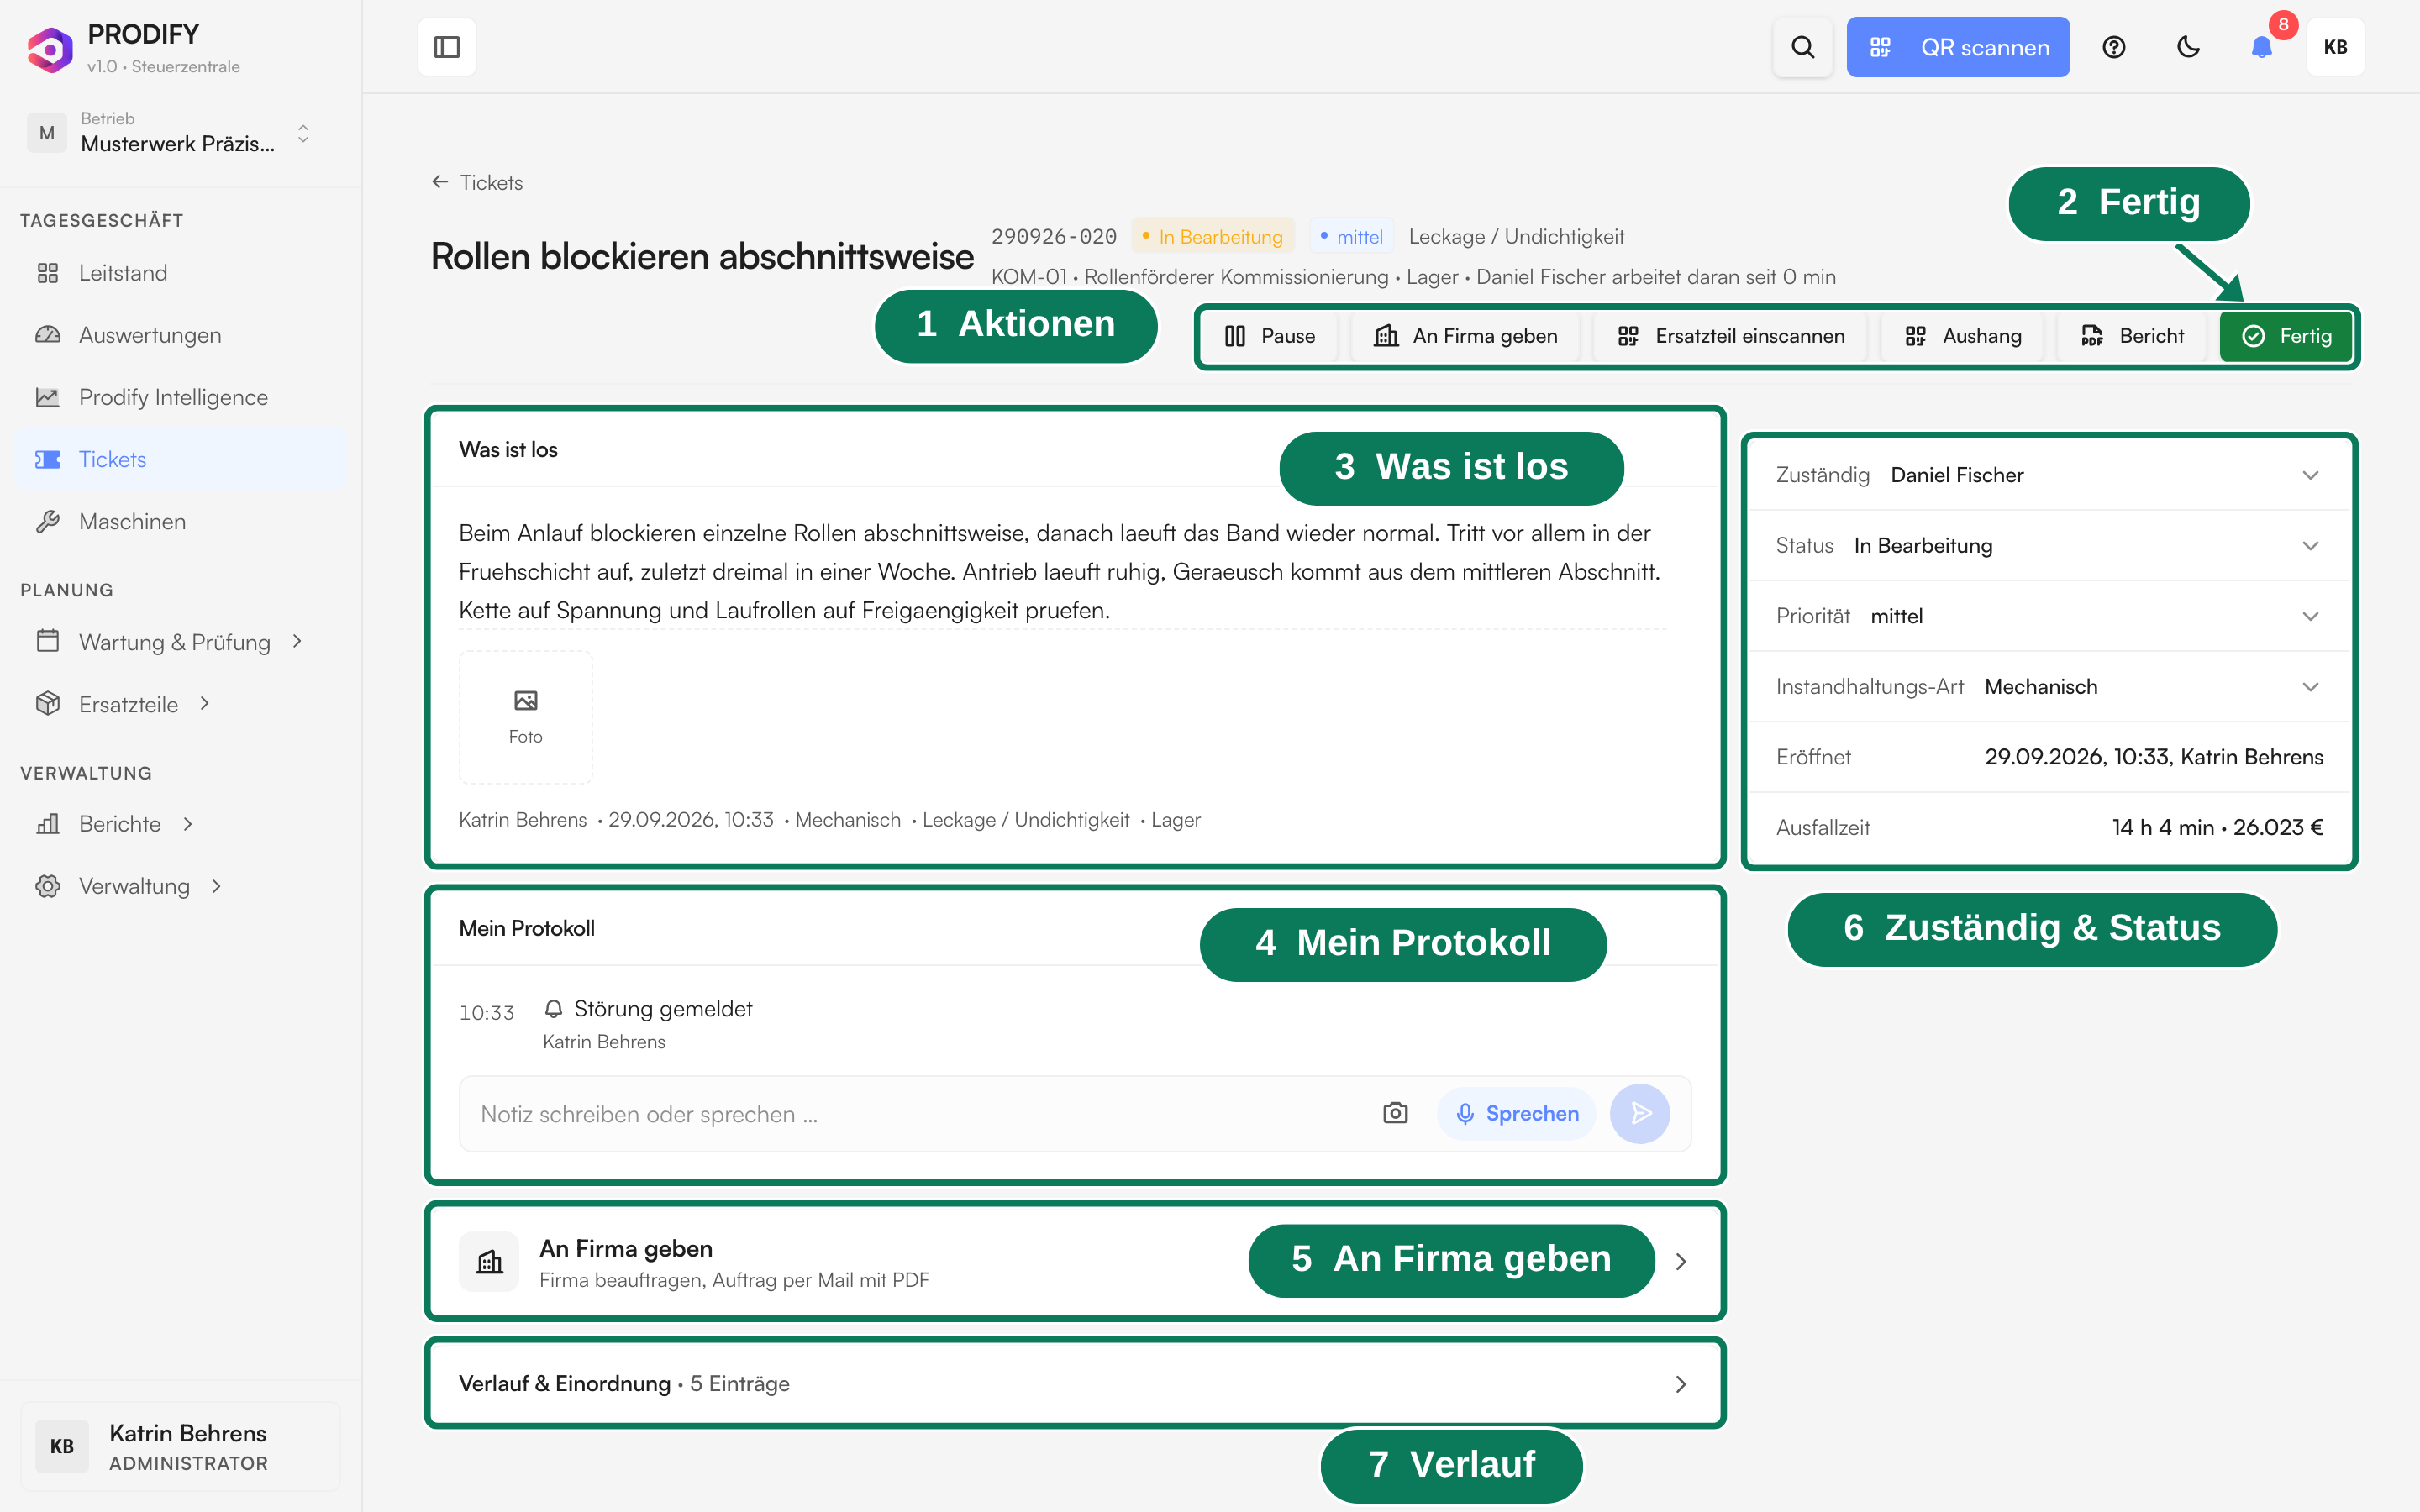
Task: Open Instandhaltungs-Art Mechanisch dropdown
Action: (2048, 687)
